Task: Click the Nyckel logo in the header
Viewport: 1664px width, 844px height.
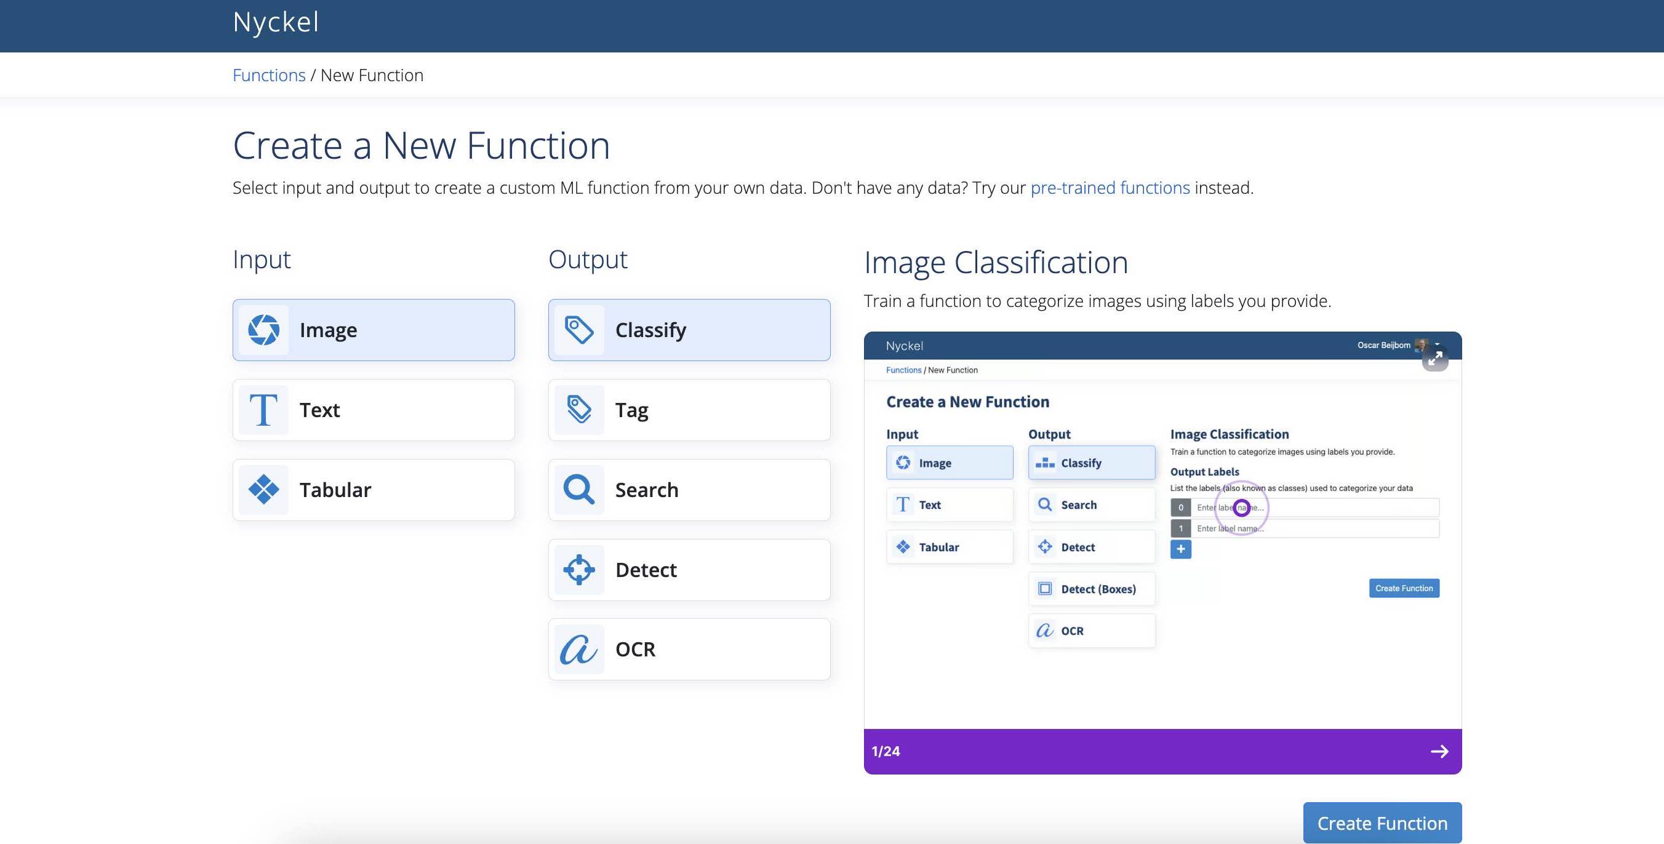Action: (276, 22)
